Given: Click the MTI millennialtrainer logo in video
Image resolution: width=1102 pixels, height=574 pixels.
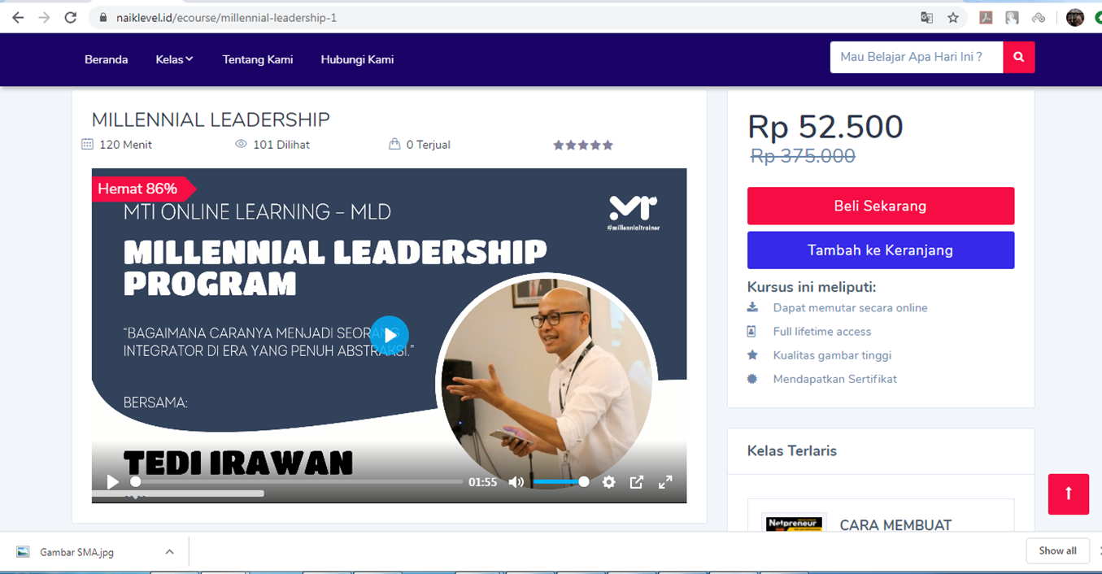Looking at the screenshot, I should coord(633,212).
